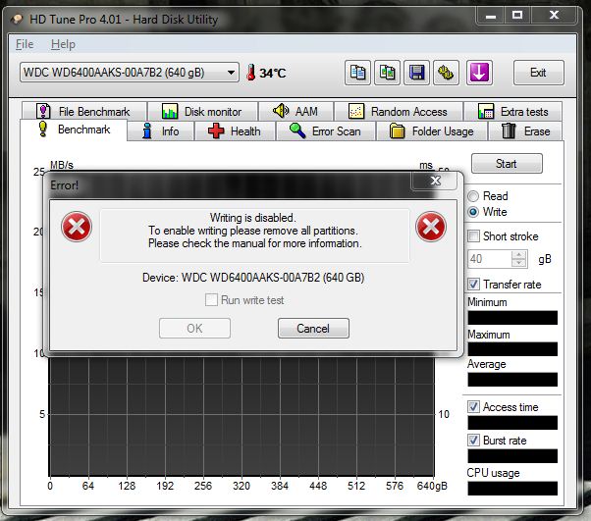591x521 pixels.
Task: Select the Benchmark tab
Action: pos(74,130)
